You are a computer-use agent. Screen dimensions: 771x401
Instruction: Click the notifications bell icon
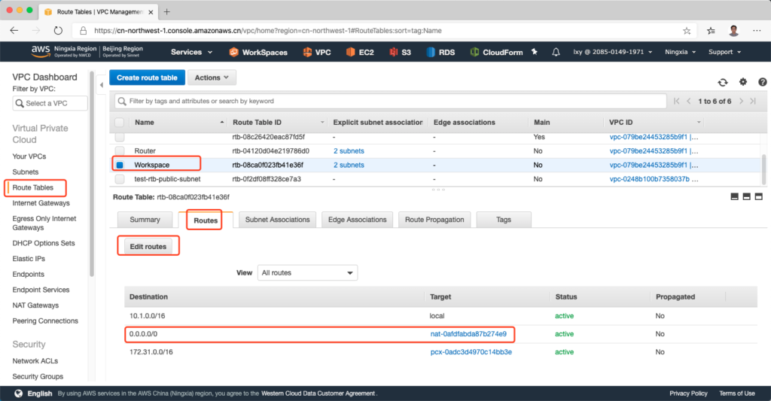tap(556, 52)
